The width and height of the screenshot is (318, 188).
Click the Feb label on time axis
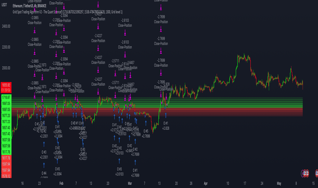(x=61, y=184)
